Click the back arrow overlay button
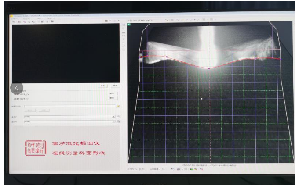 [x=16, y=88]
